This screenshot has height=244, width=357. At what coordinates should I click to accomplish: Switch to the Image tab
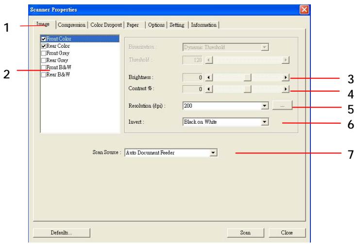tap(44, 24)
